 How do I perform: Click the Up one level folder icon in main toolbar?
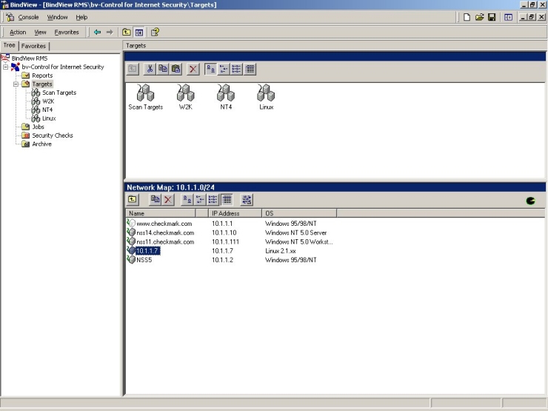127,32
